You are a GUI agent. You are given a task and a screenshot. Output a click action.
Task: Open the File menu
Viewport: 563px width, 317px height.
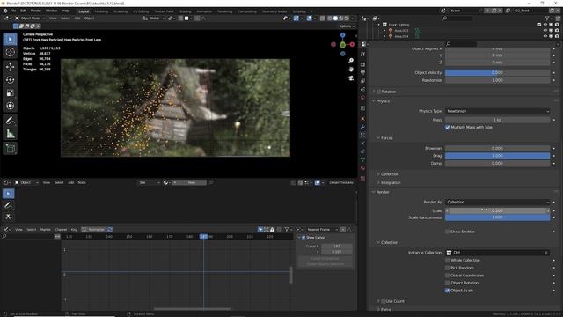pyautogui.click(x=13, y=11)
